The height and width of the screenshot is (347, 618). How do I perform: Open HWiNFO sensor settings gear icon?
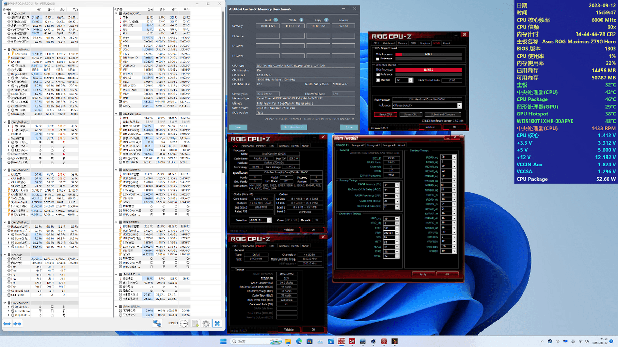tap(206, 323)
